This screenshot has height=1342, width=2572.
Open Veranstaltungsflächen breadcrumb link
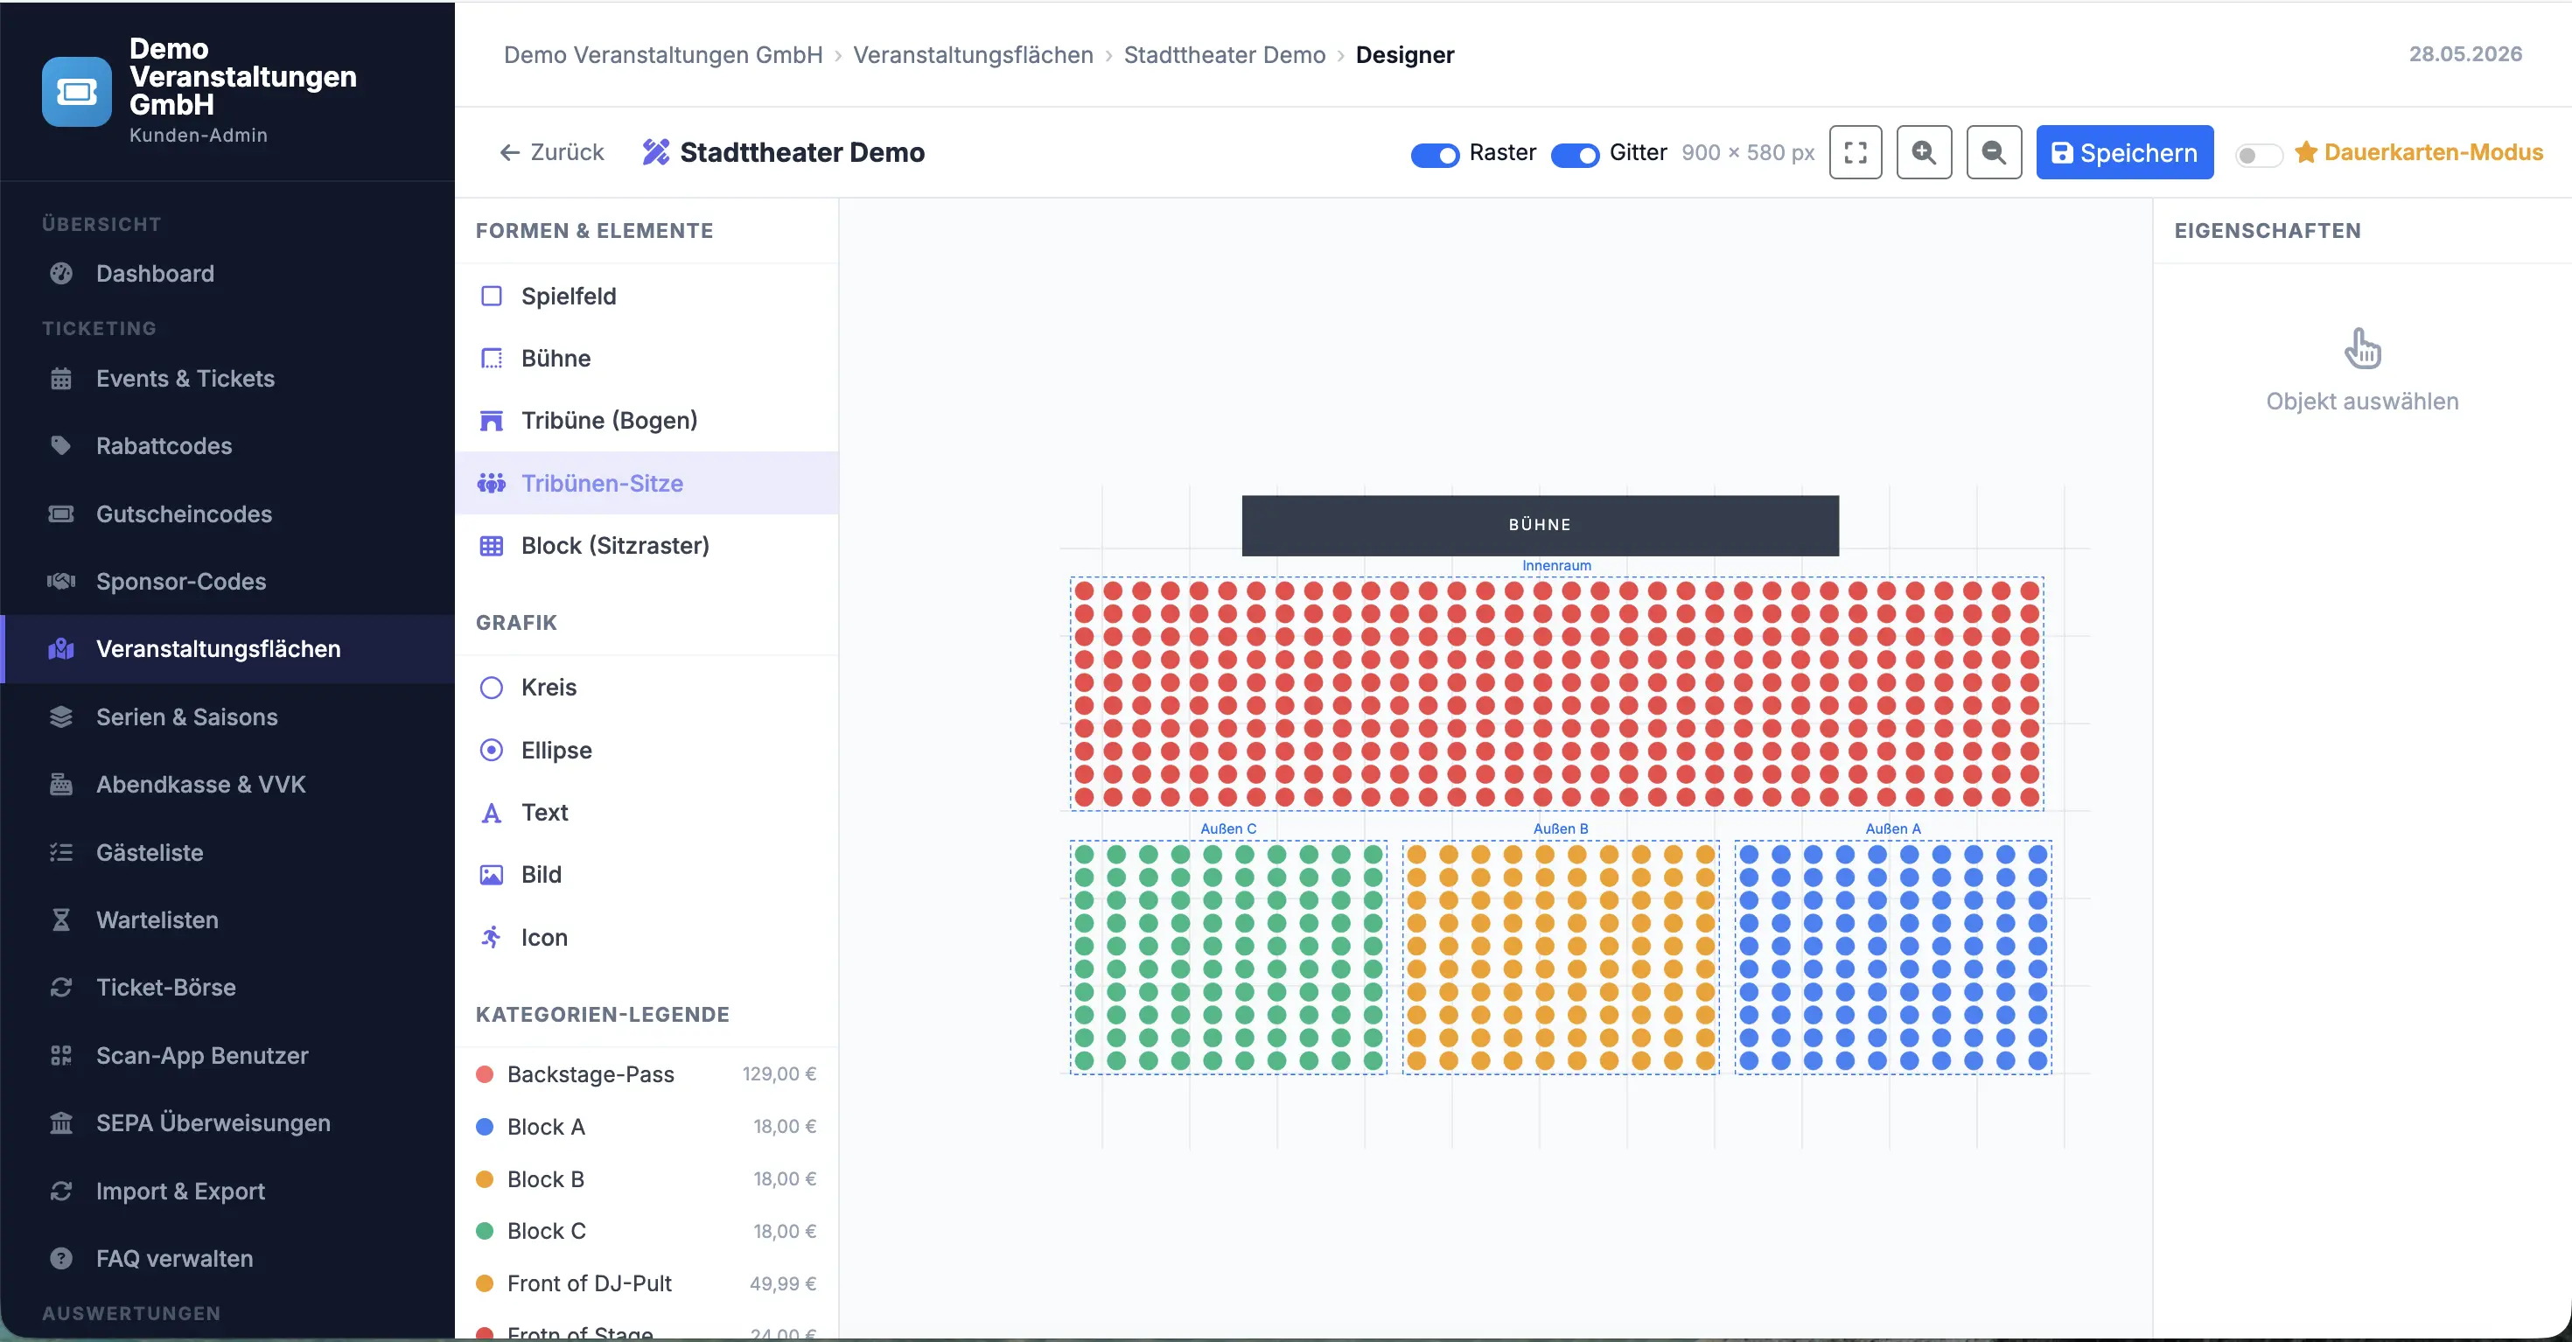[973, 55]
